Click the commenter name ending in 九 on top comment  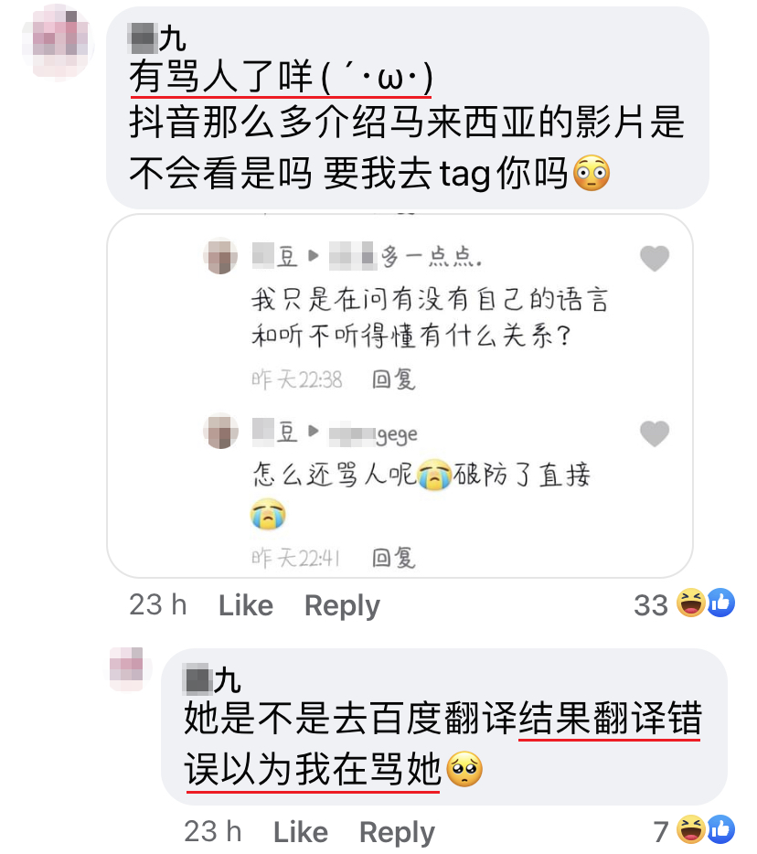pos(156,38)
